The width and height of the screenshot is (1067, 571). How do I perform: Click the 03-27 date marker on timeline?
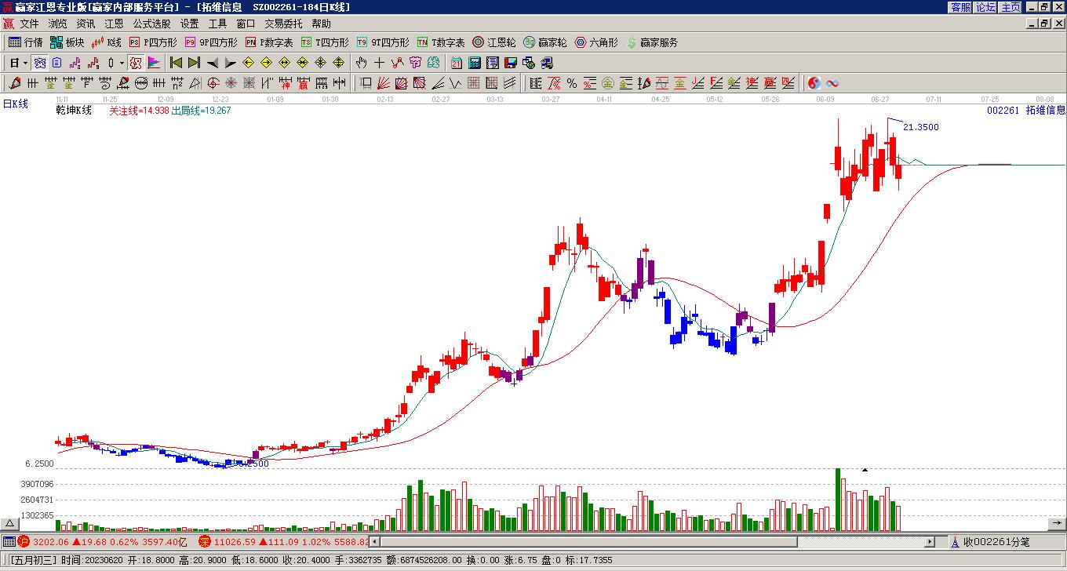point(551,100)
